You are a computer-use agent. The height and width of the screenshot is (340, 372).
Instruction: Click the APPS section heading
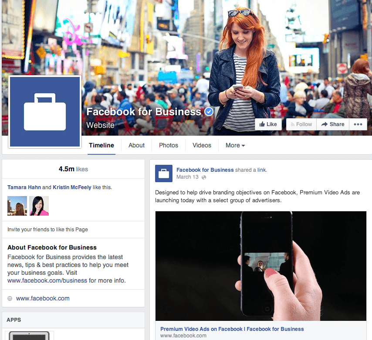point(14,320)
